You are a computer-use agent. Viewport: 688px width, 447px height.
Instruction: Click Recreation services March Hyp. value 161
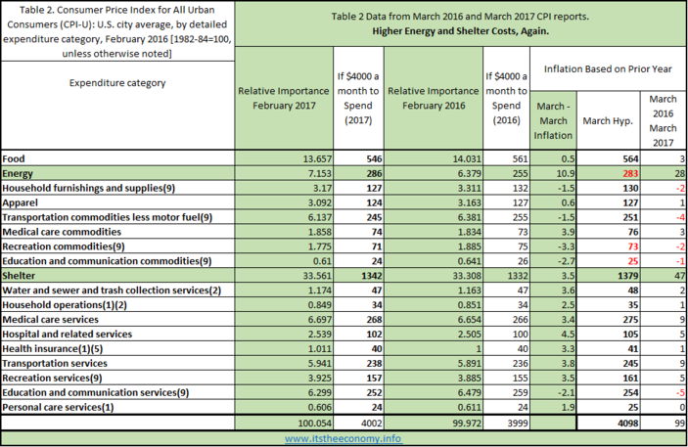tap(630, 378)
